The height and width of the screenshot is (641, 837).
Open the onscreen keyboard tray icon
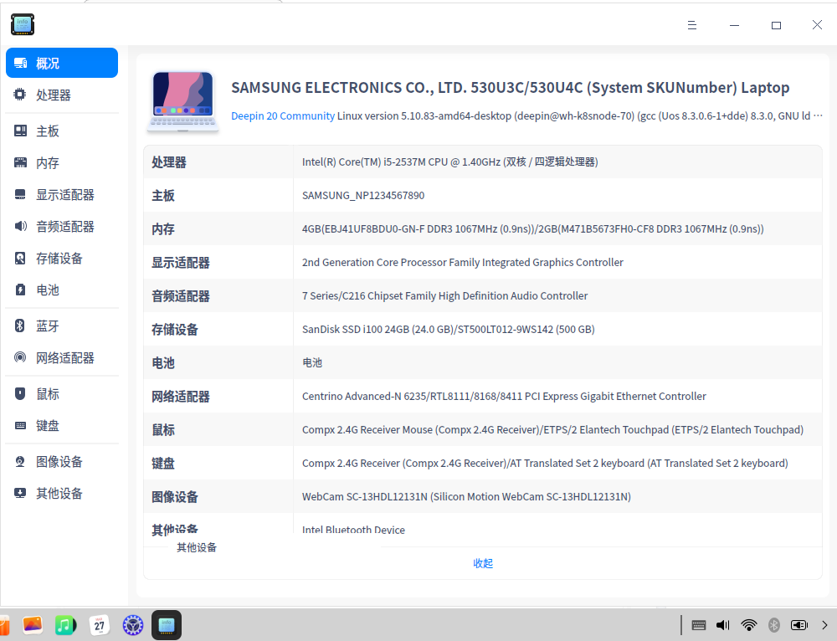pyautogui.click(x=699, y=625)
